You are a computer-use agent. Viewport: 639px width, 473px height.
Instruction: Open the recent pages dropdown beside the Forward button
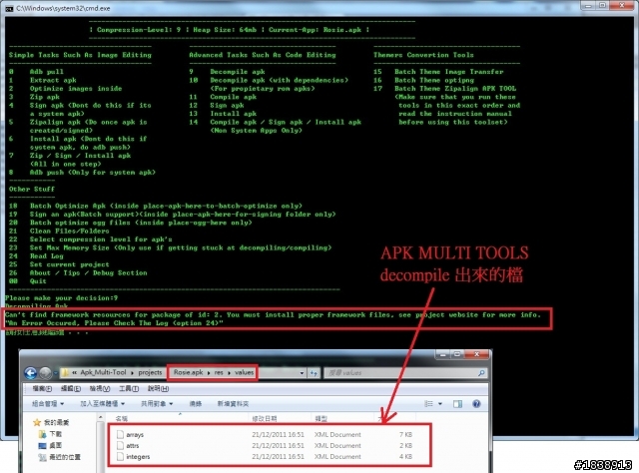coord(56,373)
